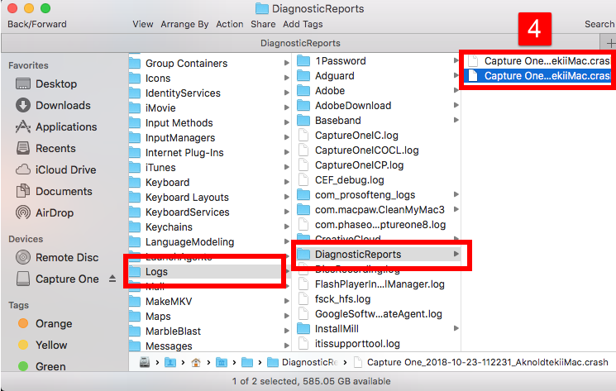Image resolution: width=616 pixels, height=391 pixels.
Task: Click the Remote Disc device
Action: tap(22, 257)
